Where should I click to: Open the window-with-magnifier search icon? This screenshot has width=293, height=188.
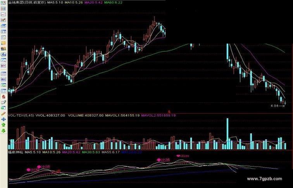coord(3,60)
